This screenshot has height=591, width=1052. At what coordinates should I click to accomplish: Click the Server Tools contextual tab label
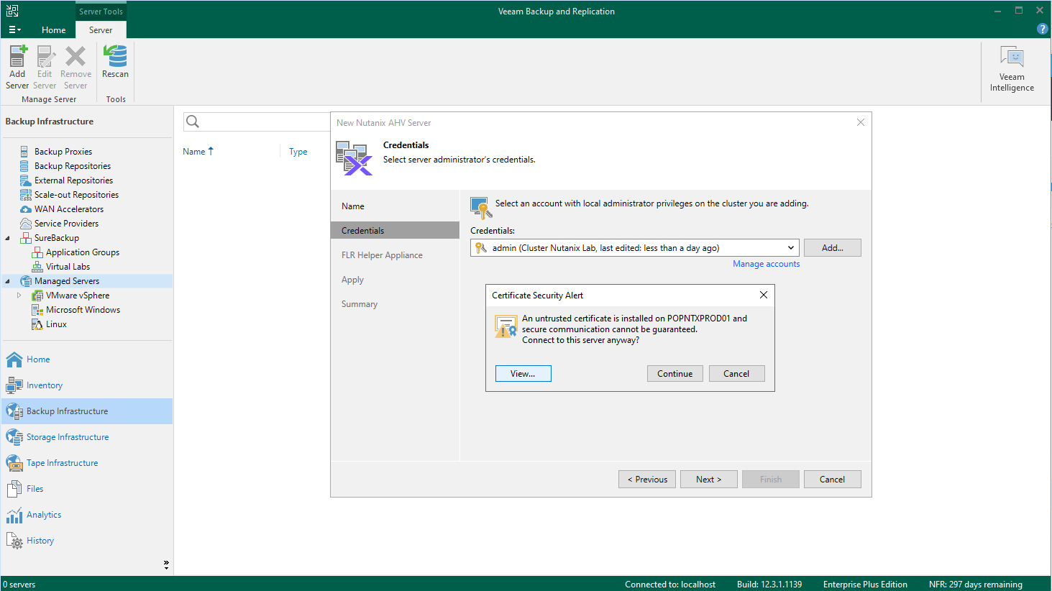tap(101, 12)
